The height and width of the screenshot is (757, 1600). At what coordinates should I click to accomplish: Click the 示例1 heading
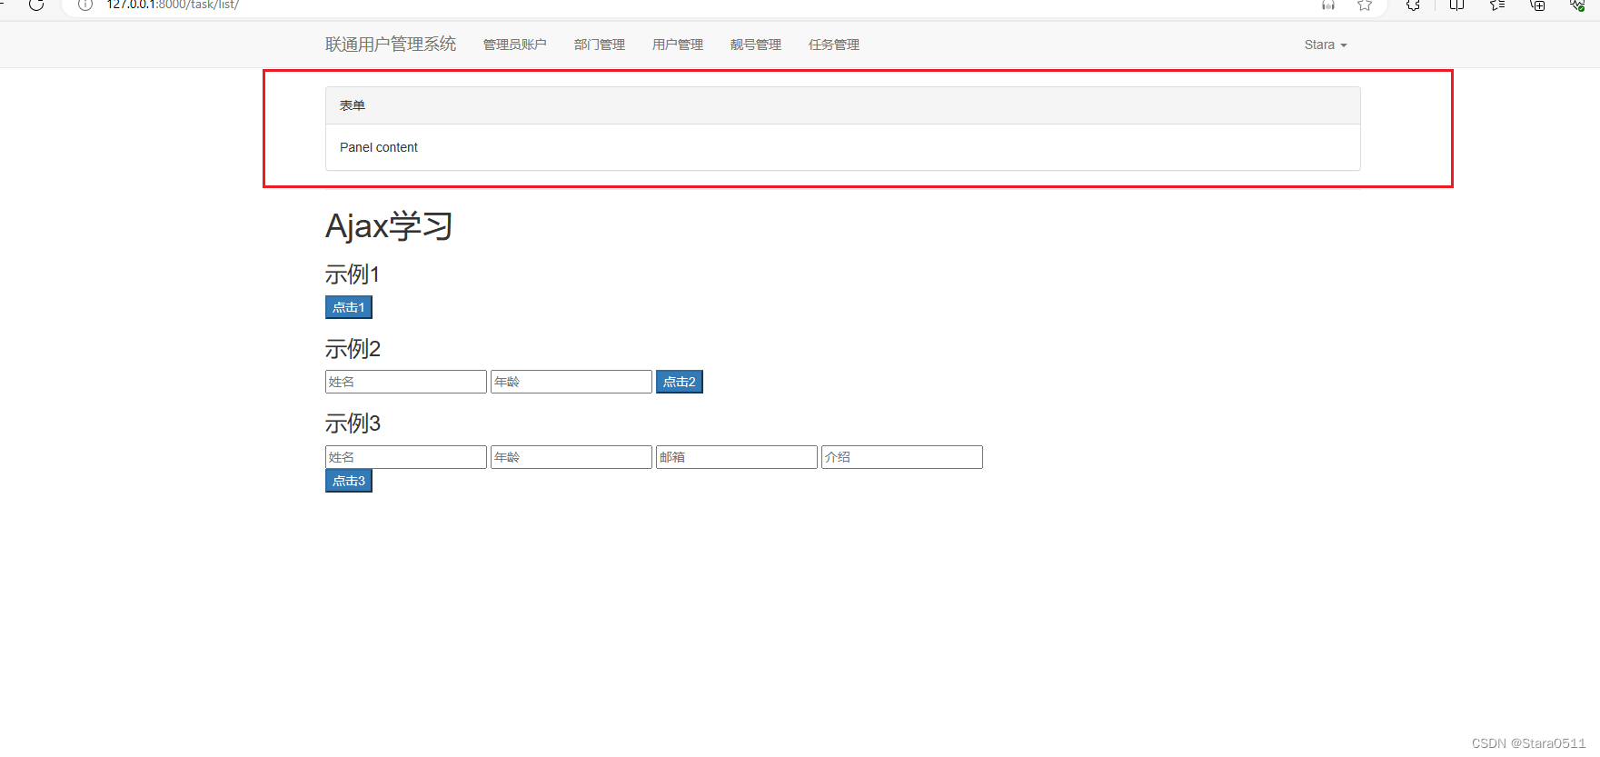click(353, 274)
